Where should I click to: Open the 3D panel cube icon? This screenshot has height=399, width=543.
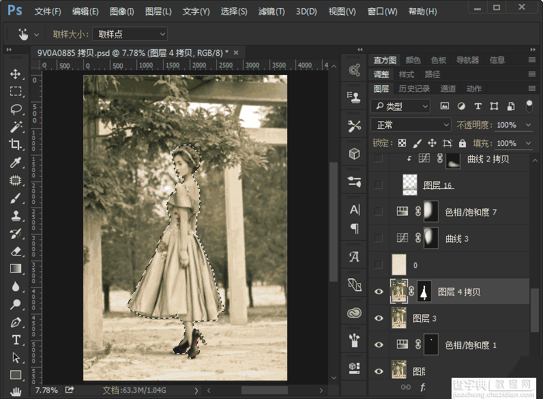coord(354,153)
